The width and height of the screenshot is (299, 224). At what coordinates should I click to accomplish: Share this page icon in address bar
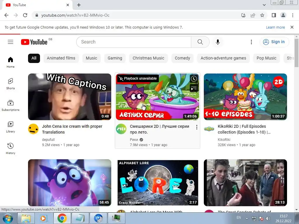253,15
